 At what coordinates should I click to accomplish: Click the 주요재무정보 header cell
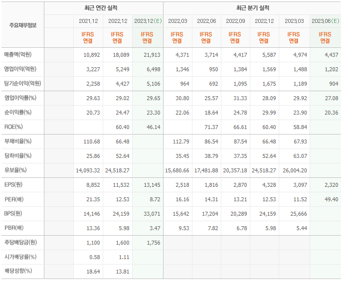[23, 25]
